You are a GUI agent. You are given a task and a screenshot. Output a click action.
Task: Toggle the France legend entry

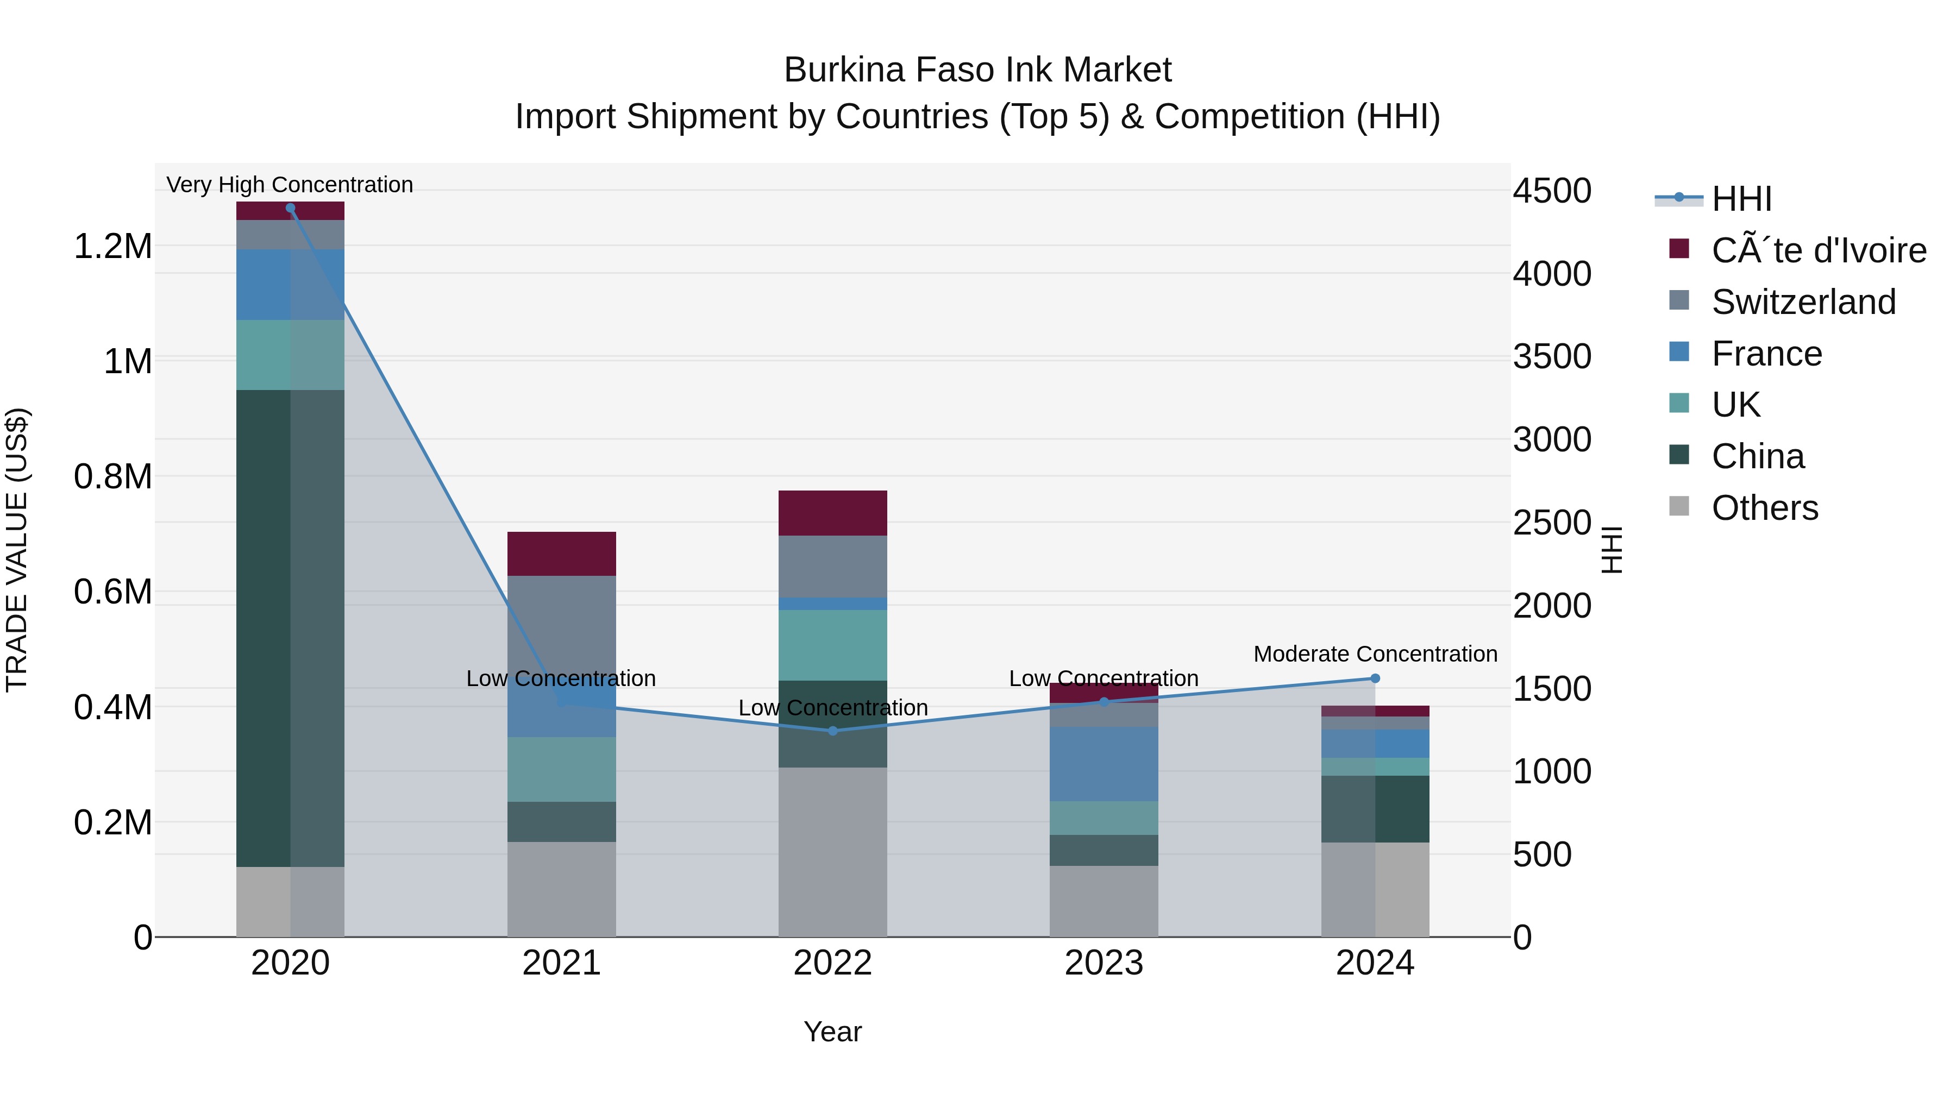point(1746,354)
